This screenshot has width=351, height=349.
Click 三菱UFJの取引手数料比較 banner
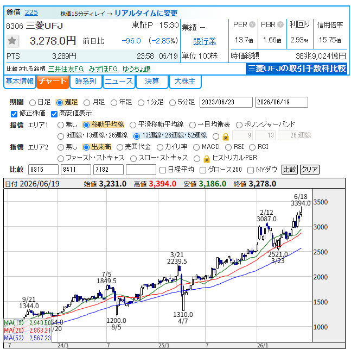tap(296, 68)
